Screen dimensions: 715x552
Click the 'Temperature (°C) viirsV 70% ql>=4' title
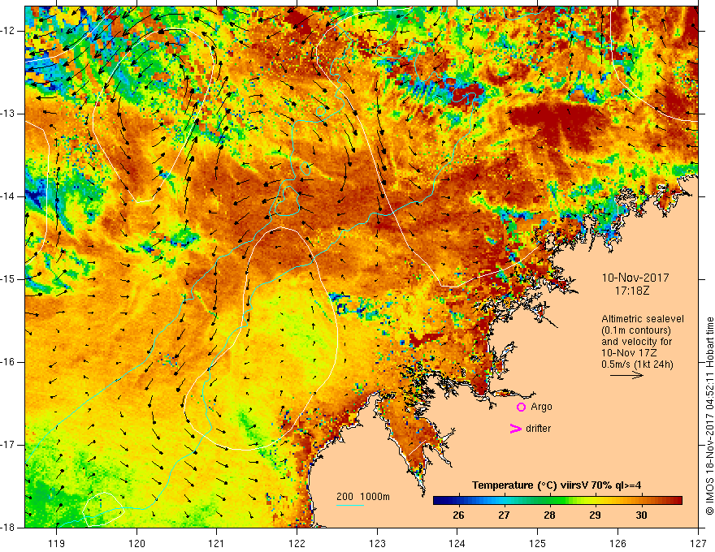[x=557, y=485]
